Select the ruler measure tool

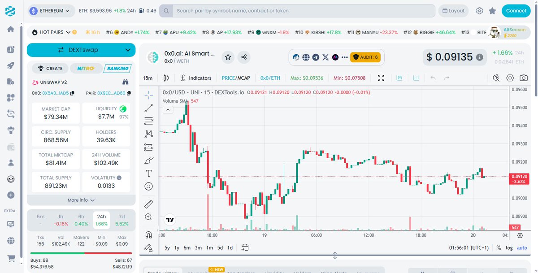(x=148, y=204)
